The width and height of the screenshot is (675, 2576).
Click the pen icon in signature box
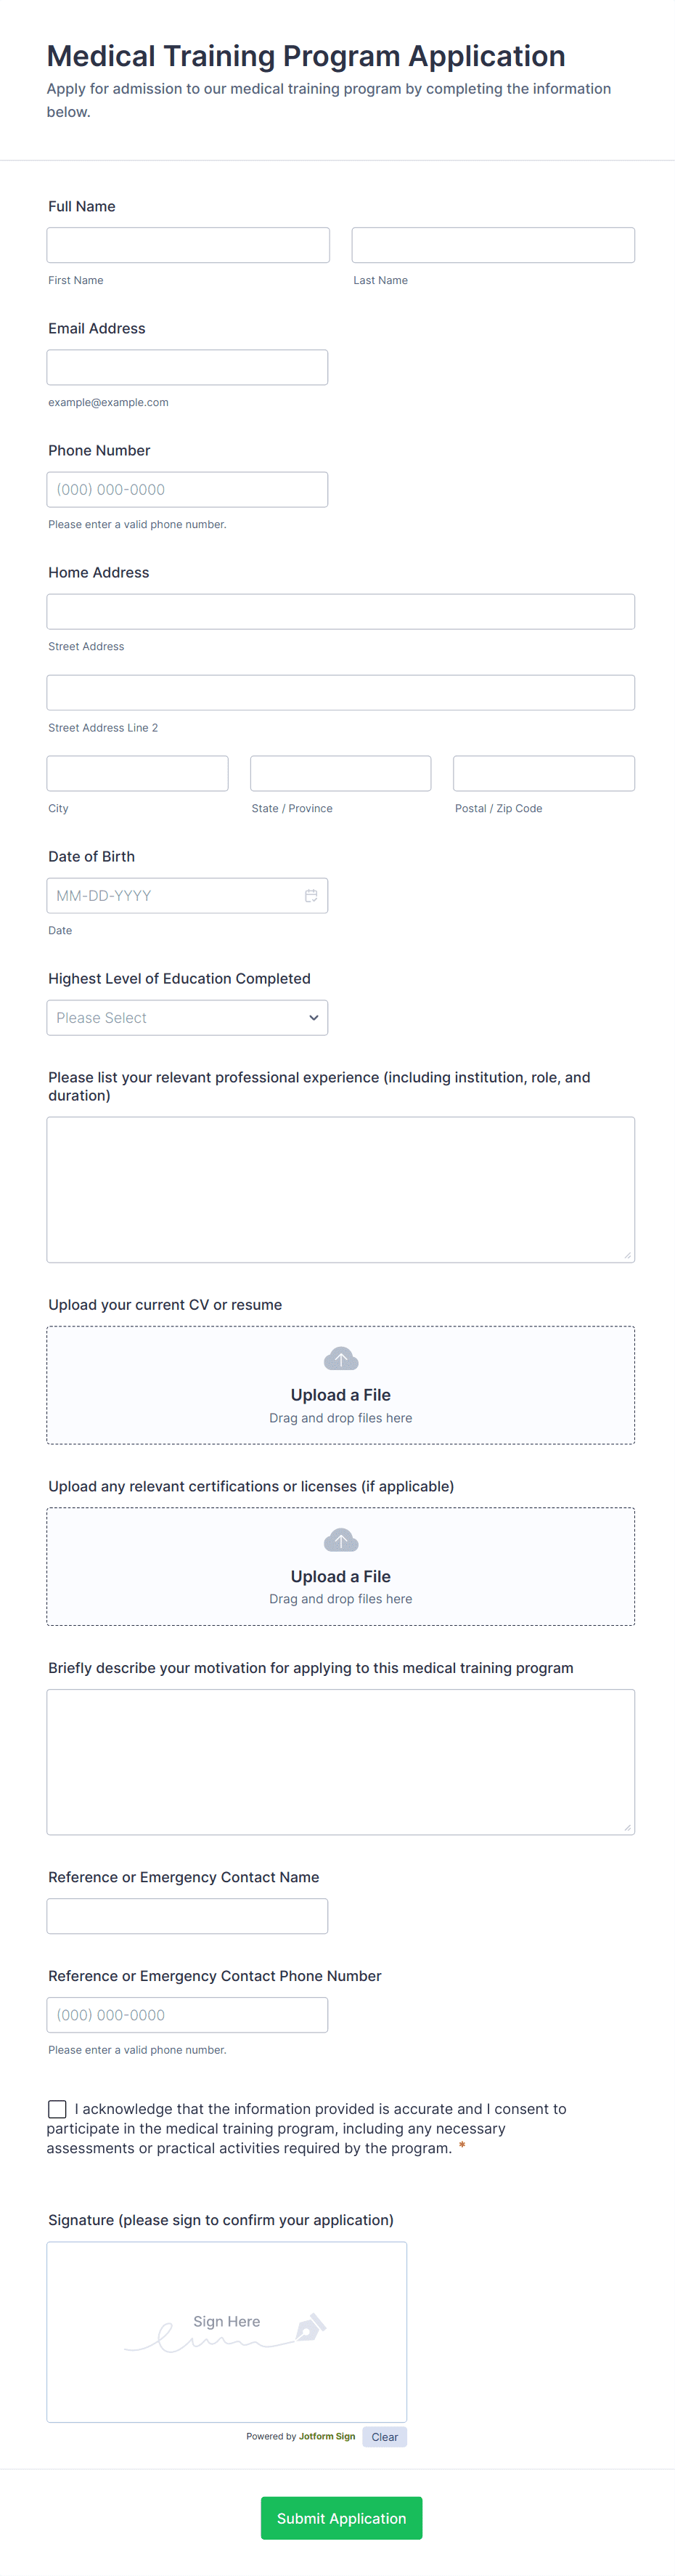point(309,2328)
